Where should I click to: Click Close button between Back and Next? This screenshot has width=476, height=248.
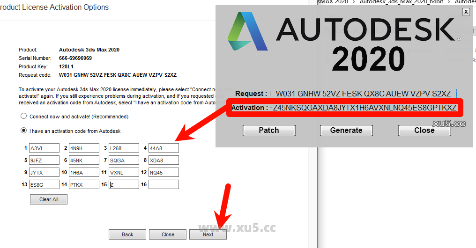(168, 234)
